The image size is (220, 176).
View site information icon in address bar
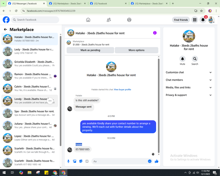click(23, 11)
